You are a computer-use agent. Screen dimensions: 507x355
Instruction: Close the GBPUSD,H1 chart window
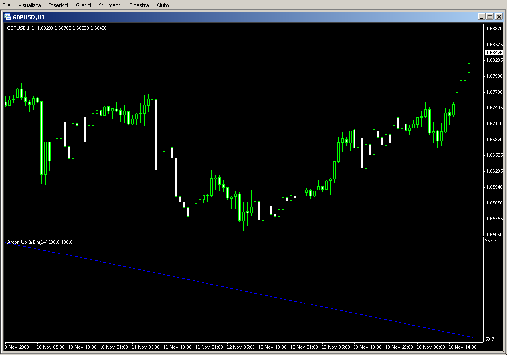coord(499,17)
